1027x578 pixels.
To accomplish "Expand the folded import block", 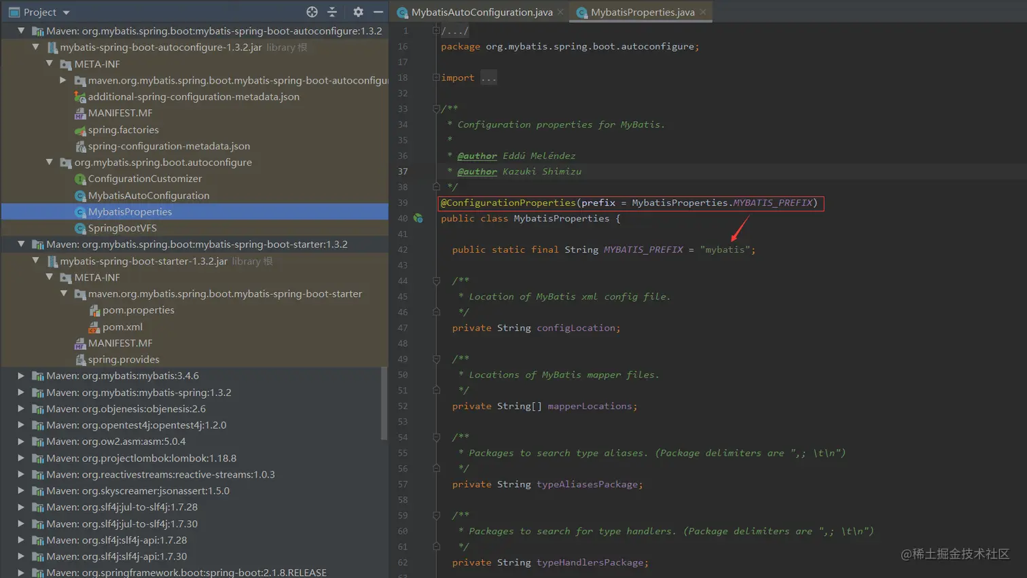I will tap(436, 77).
